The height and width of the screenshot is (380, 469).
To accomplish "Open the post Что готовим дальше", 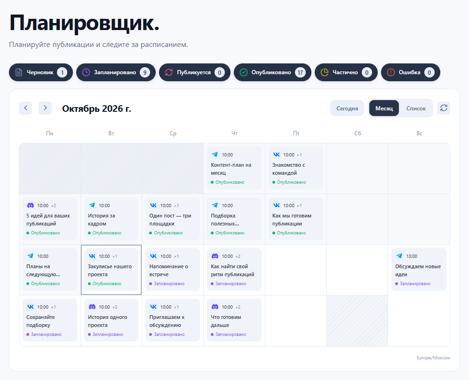I will [234, 320].
